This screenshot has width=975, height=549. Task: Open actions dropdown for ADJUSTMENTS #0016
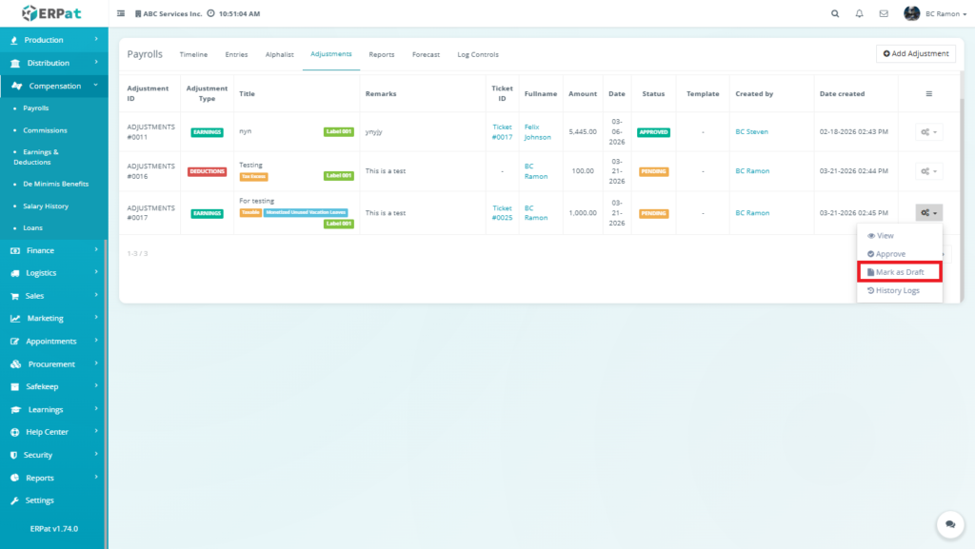(928, 172)
